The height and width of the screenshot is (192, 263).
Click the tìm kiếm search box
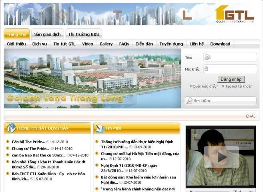[221, 101]
